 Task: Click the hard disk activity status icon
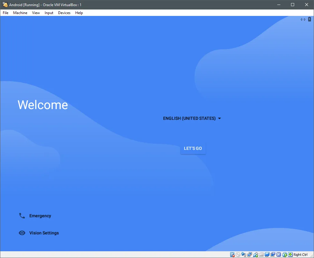pos(232,255)
